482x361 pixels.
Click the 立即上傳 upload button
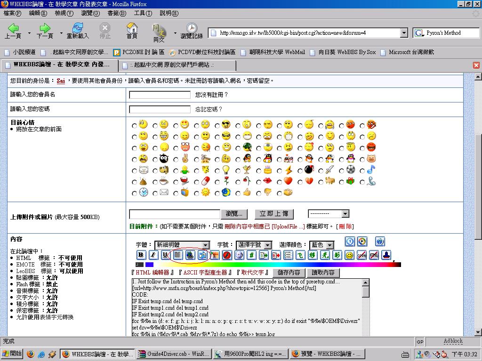click(274, 214)
